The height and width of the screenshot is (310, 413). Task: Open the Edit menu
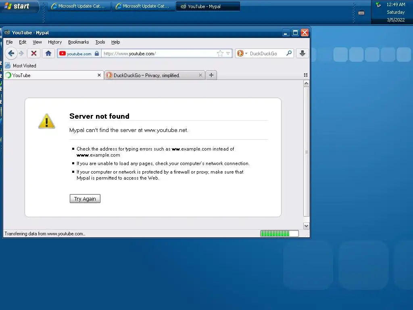coord(23,42)
